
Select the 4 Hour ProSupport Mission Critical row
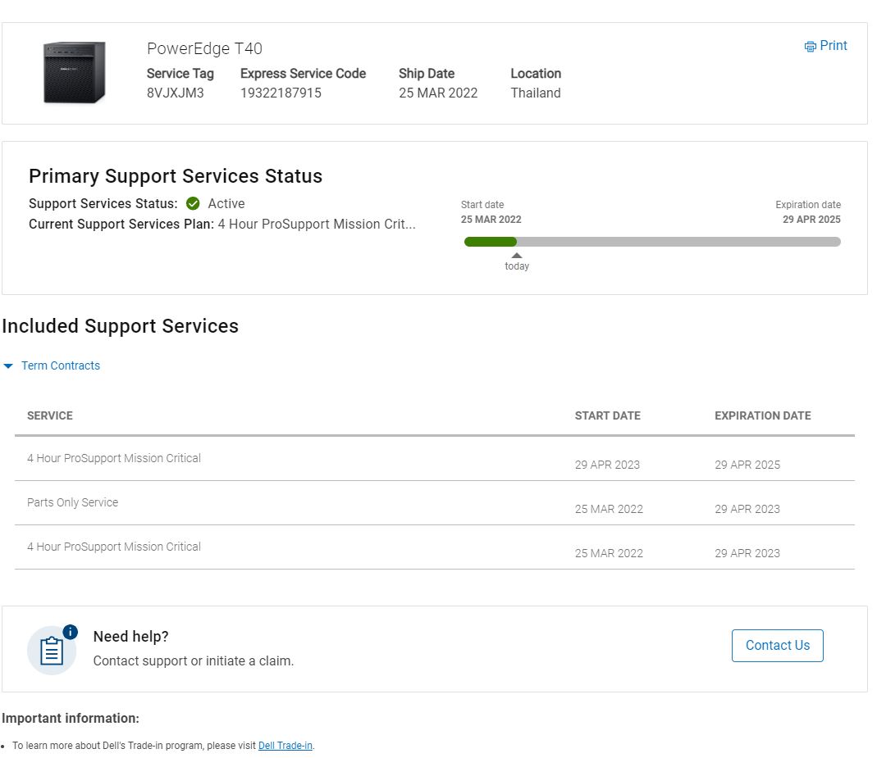[x=114, y=458]
